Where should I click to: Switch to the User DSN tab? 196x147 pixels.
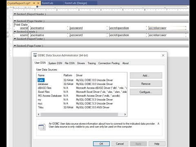pyautogui.click(x=40, y=63)
